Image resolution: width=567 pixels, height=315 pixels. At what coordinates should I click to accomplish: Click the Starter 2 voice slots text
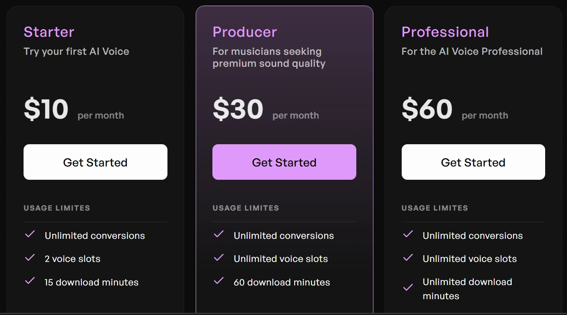coord(72,259)
